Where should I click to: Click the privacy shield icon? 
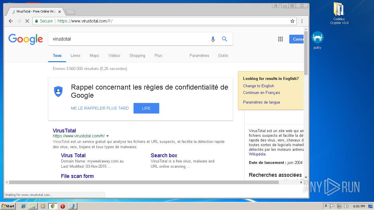point(58,91)
